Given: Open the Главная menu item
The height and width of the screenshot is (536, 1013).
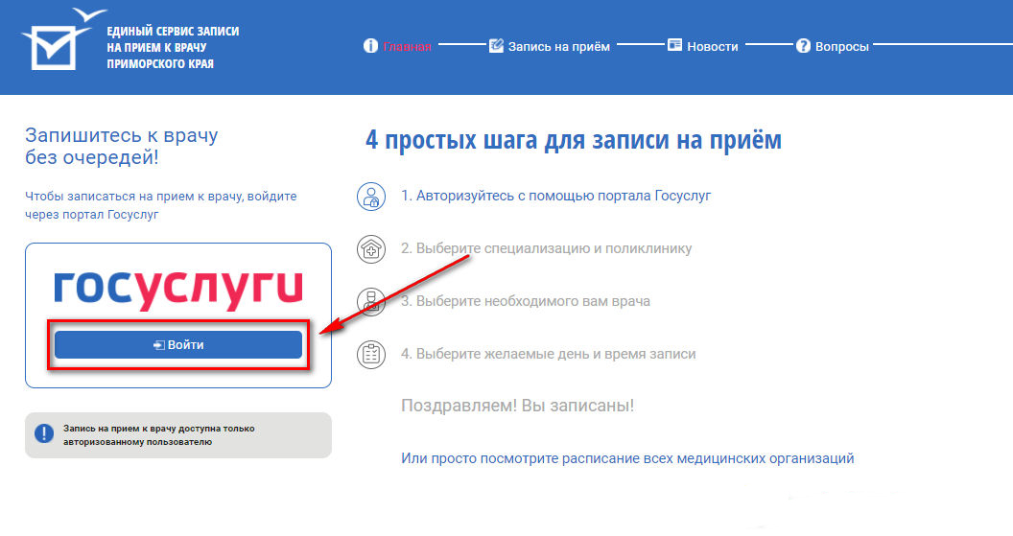Looking at the screenshot, I should pos(408,46).
